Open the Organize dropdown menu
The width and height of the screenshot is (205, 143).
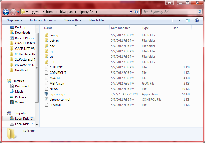[x=14, y=20]
